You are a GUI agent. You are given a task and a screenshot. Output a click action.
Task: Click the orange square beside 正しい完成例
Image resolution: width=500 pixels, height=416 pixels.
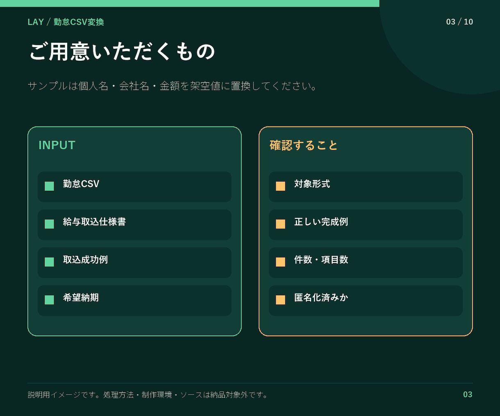point(280,224)
